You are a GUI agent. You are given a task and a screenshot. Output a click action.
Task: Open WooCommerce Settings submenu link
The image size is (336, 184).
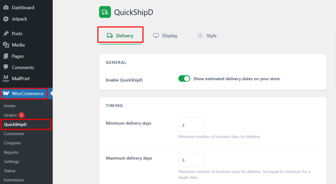tap(11, 162)
